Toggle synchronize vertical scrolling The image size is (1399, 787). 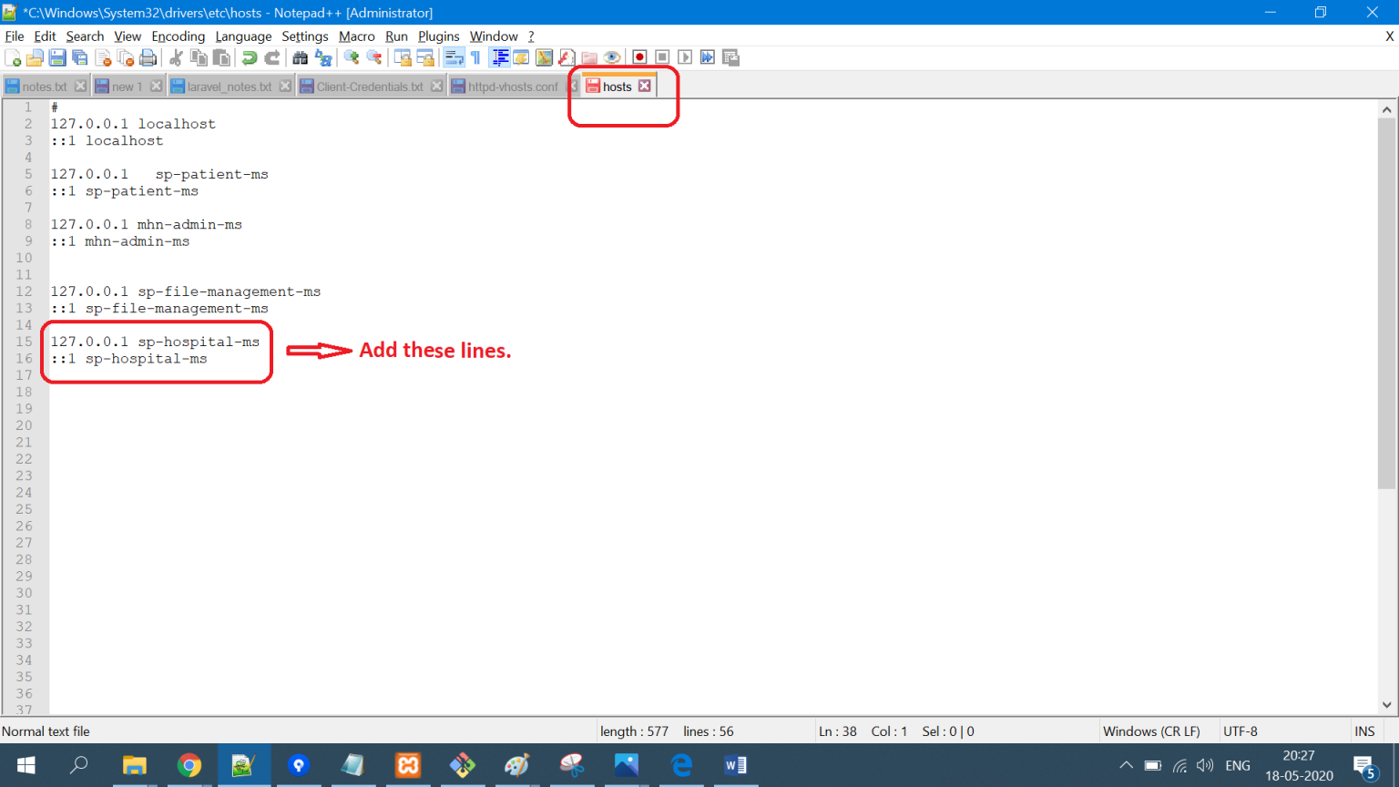pos(403,57)
